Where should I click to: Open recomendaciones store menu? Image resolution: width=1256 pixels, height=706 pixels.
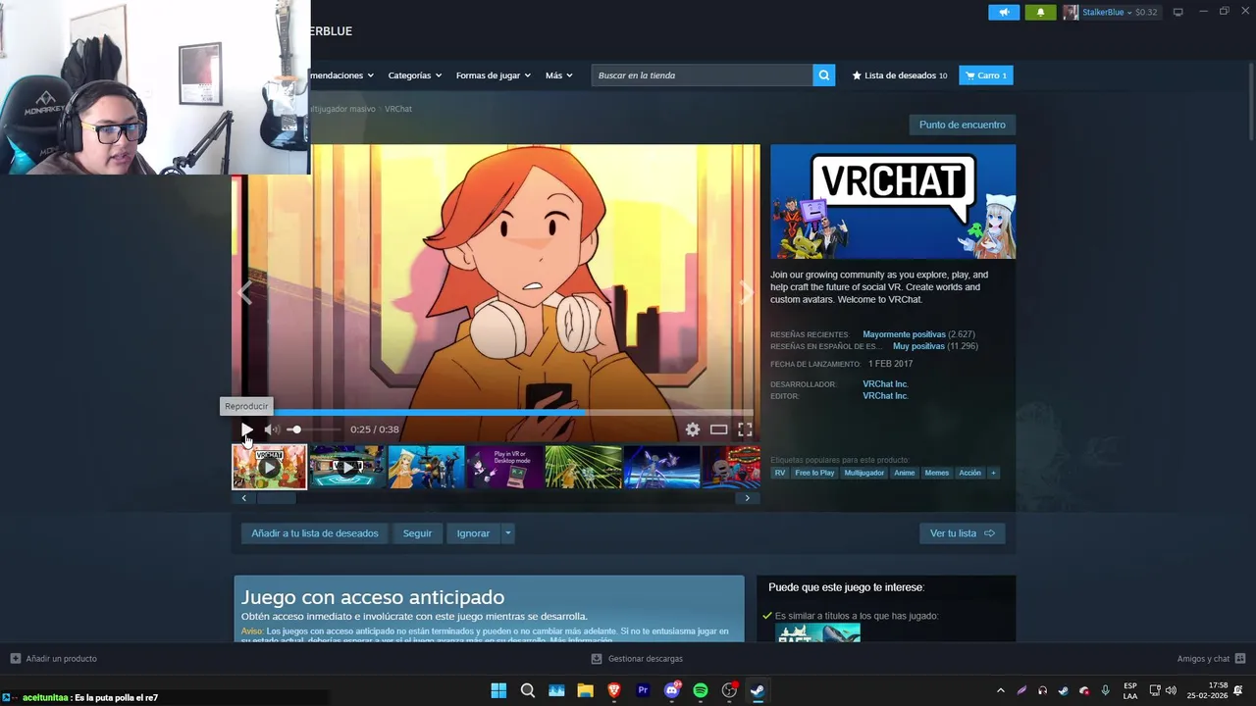[x=342, y=76]
